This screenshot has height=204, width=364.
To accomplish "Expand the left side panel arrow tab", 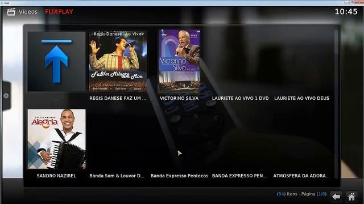I will coord(6,96).
